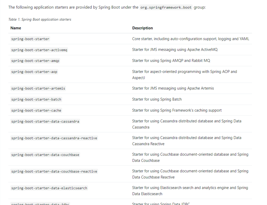
Task: Click the intro sentence 'The following application starters'
Action: tap(107, 7)
